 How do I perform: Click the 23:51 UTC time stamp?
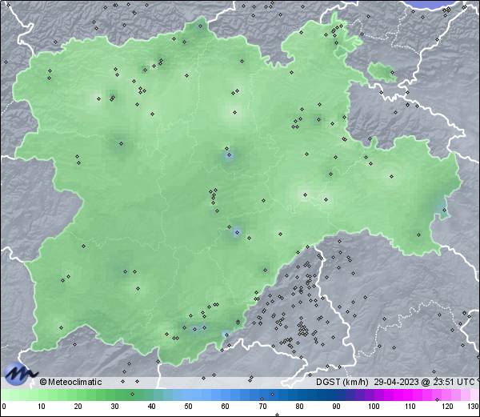452,382
